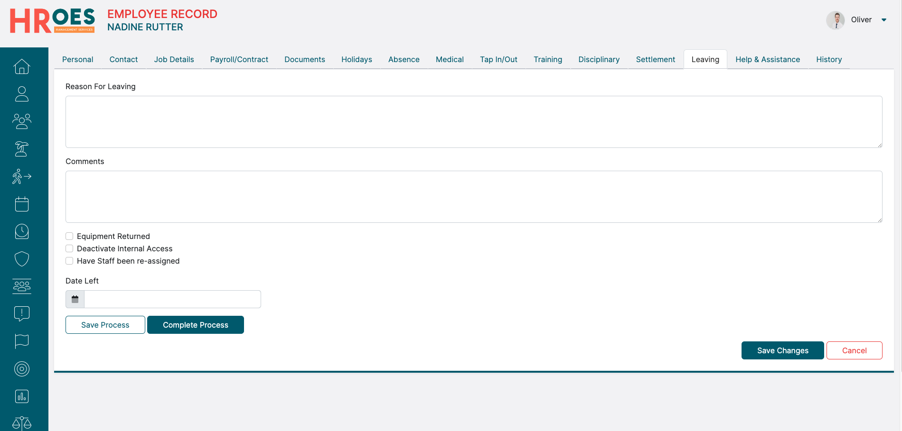
Task: Open the flag icon in sidebar
Action: (22, 341)
